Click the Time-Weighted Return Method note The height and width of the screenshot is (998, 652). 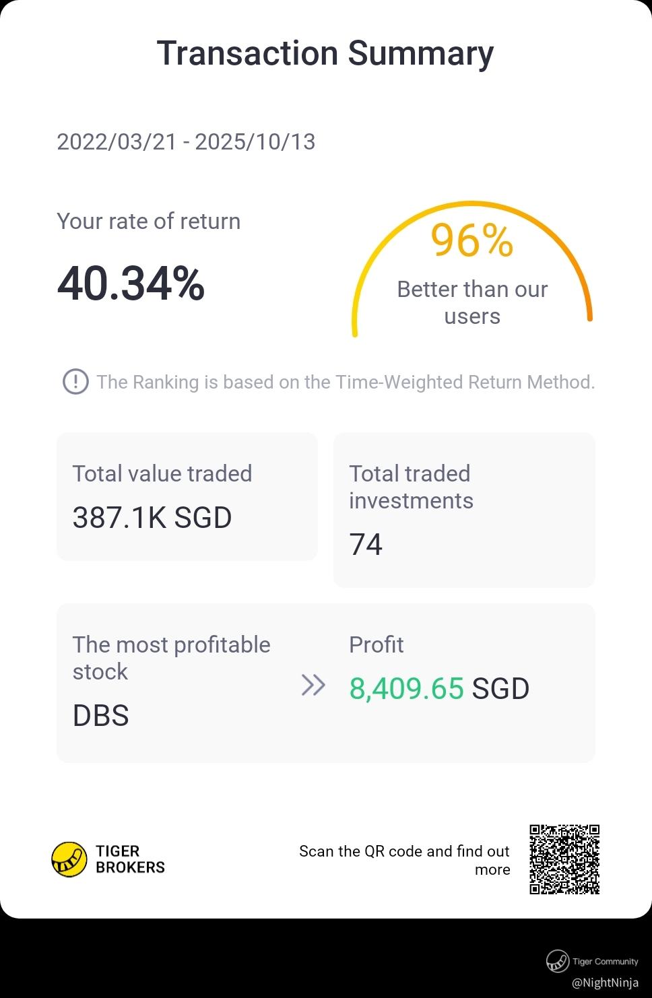pos(346,382)
